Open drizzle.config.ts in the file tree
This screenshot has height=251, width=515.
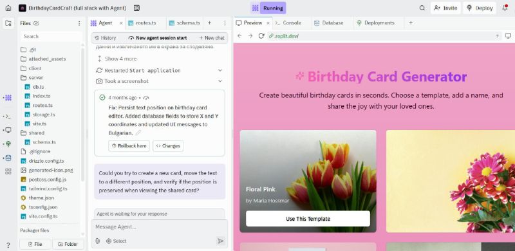pyautogui.click(x=46, y=161)
